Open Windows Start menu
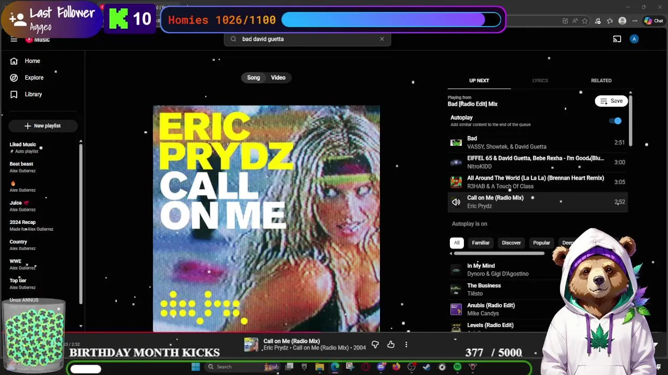This screenshot has height=375, width=668. [196, 367]
